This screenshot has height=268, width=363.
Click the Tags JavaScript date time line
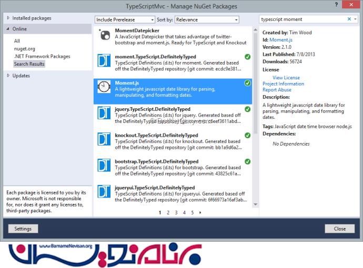tap(307, 127)
